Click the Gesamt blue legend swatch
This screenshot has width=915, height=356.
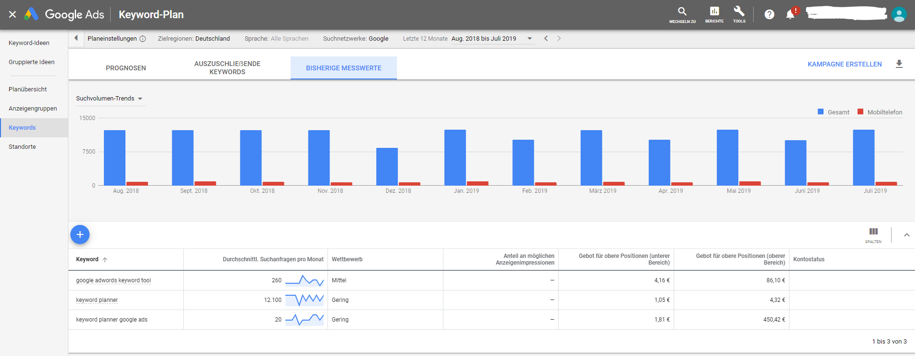point(821,112)
